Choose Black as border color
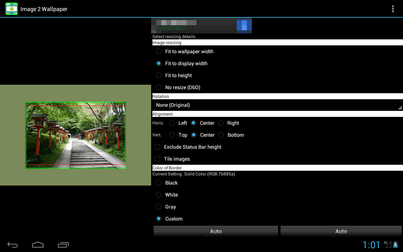 coord(159,183)
